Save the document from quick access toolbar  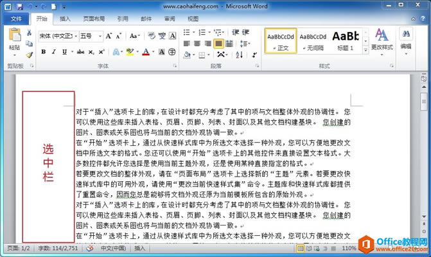tap(20, 7)
